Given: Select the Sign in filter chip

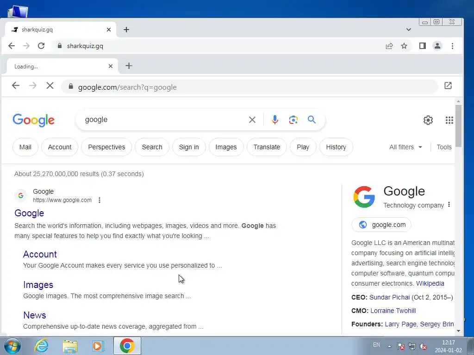Looking at the screenshot, I should tap(189, 147).
